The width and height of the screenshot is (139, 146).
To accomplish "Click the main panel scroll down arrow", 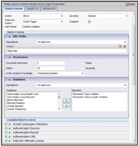I will [x=134, y=141].
